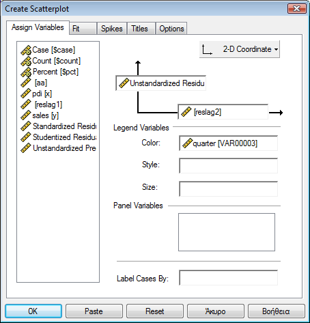
Task: Open the 2-D Coordinate dropdown
Action: [x=240, y=49]
